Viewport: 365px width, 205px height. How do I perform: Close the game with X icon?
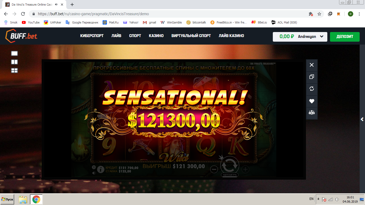[x=312, y=65]
